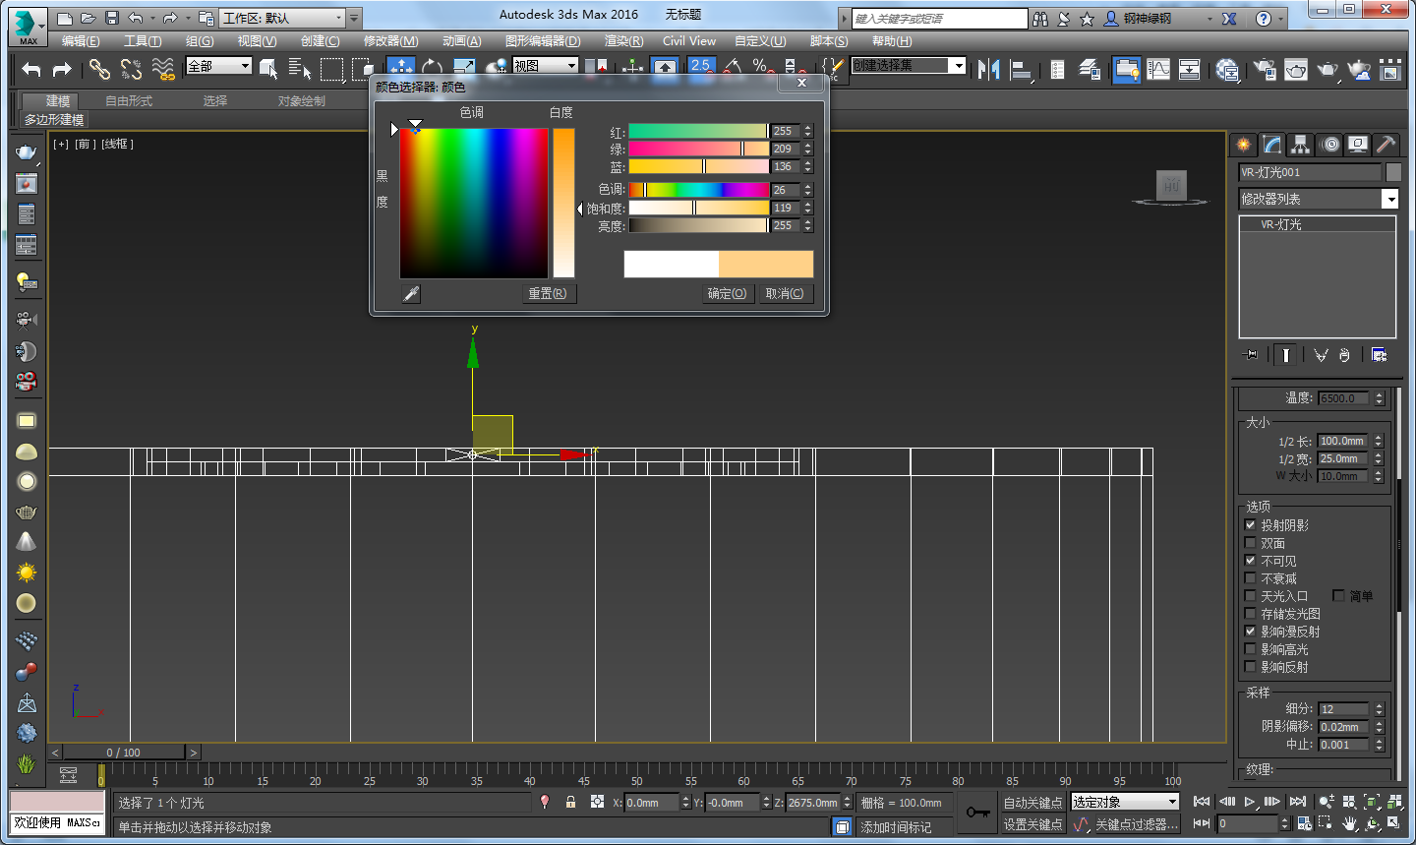Enable the 简单 checkbox
This screenshot has height=845, width=1416.
[1338, 596]
